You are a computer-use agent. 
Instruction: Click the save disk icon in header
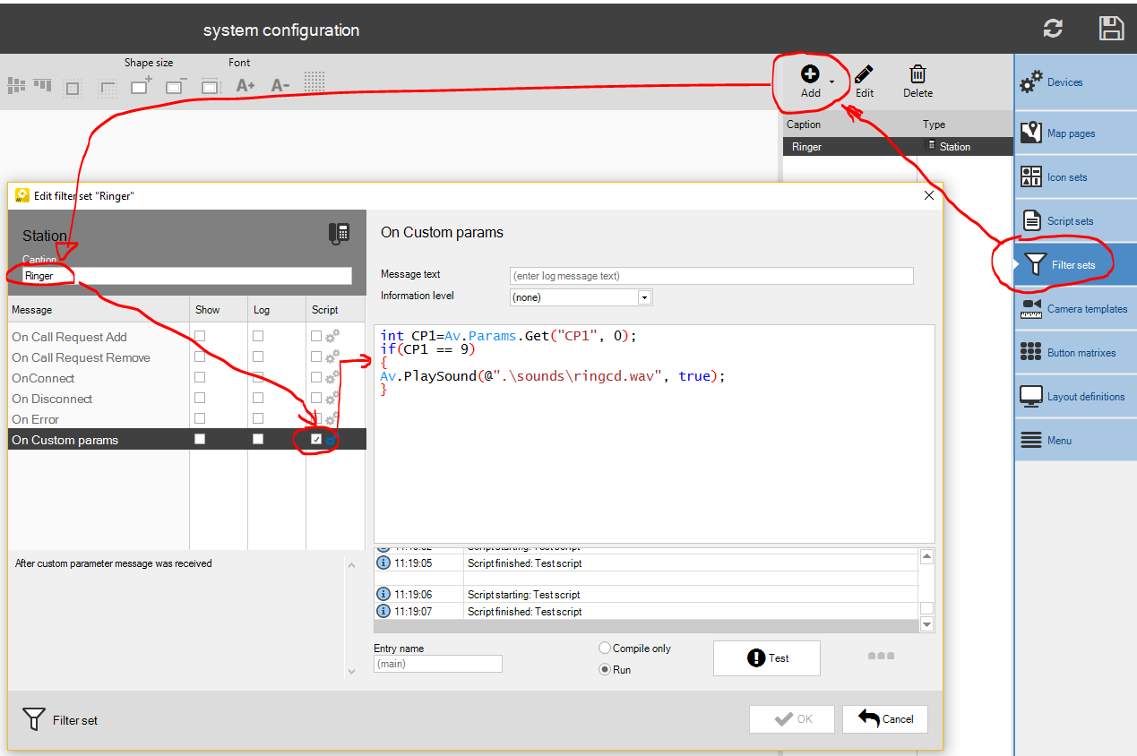click(x=1111, y=29)
